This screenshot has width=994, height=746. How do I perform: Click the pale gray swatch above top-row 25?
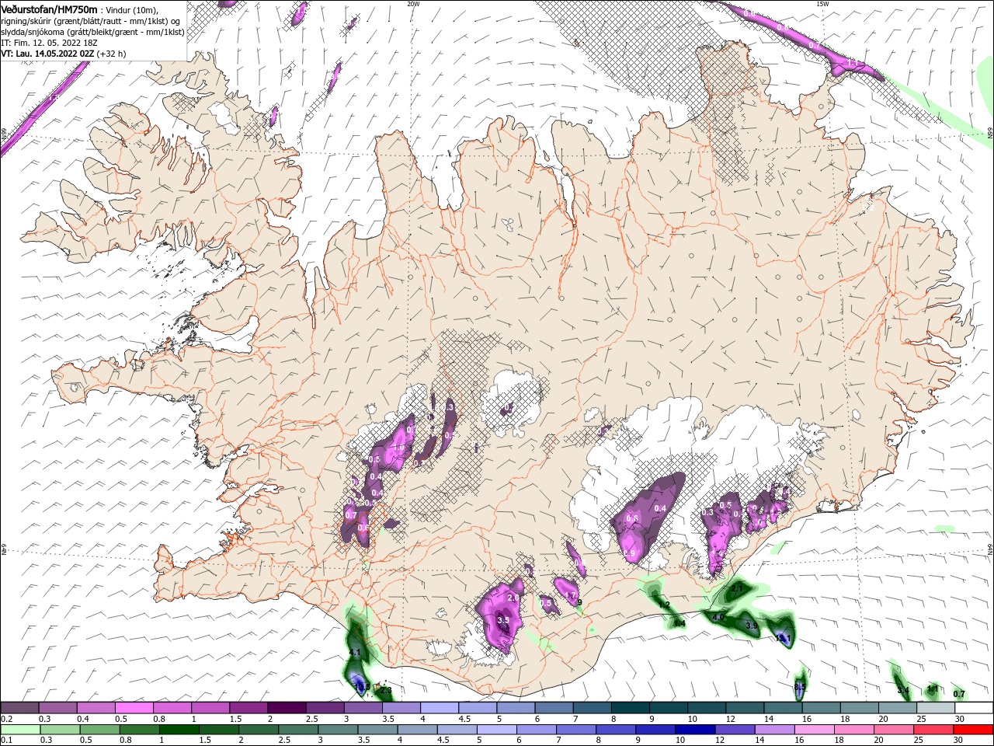tap(935, 708)
